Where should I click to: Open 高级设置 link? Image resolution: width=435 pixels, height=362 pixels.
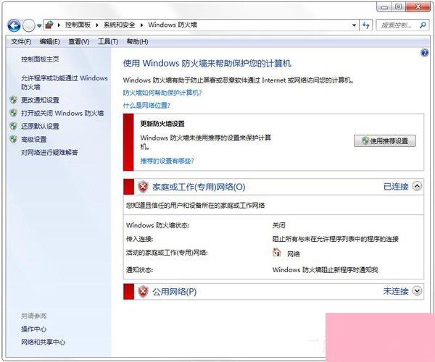[x=34, y=139]
